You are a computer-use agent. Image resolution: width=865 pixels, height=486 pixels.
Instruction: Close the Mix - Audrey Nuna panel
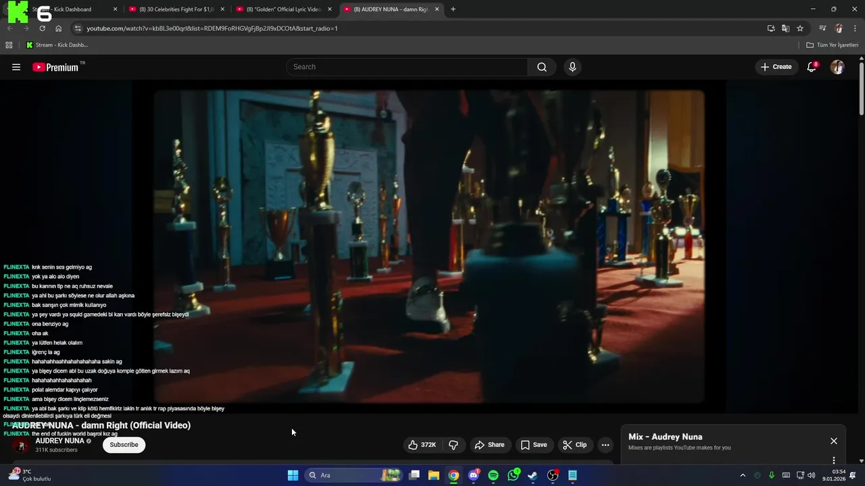pyautogui.click(x=834, y=441)
